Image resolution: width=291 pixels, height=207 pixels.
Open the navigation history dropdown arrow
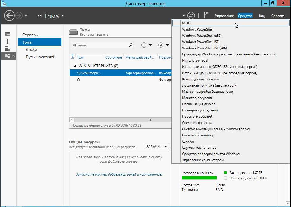[26, 16]
